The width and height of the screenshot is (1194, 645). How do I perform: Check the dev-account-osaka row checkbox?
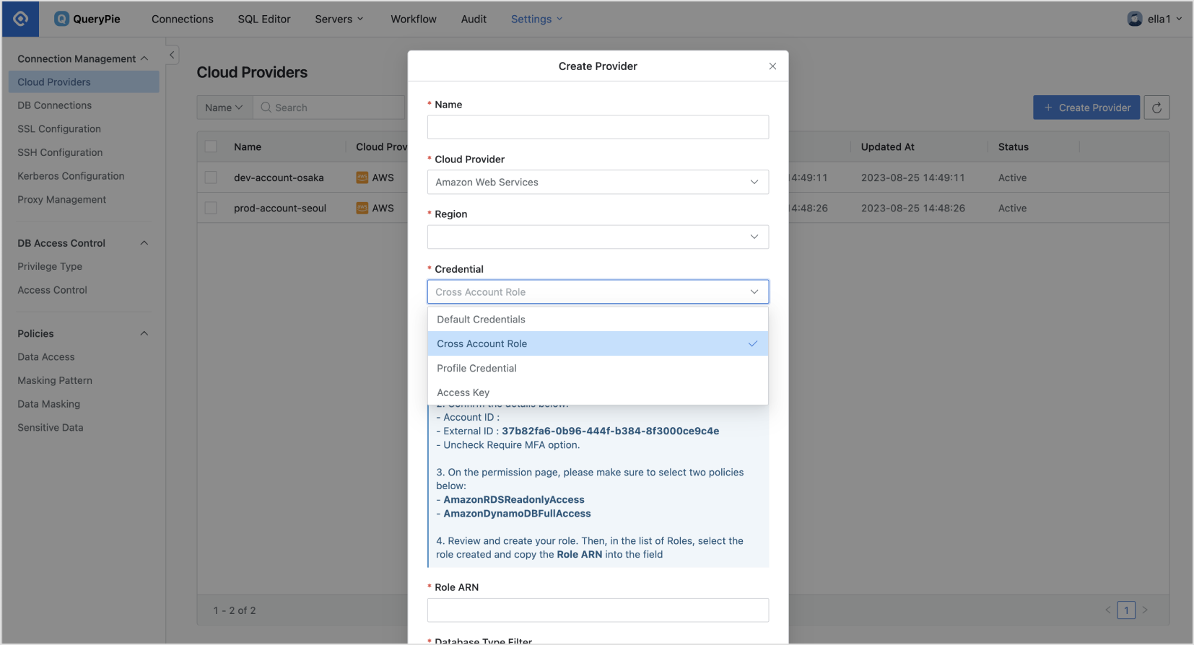(211, 177)
